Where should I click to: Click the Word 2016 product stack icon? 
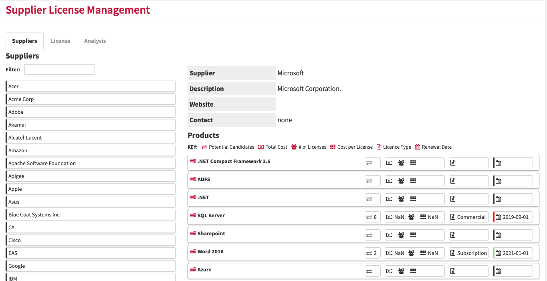(193, 251)
